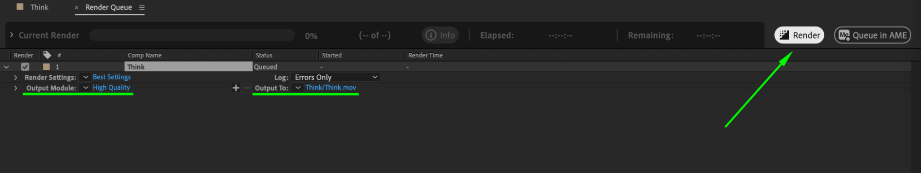Collapse the Think render item
The width and height of the screenshot is (921, 173).
click(x=6, y=67)
